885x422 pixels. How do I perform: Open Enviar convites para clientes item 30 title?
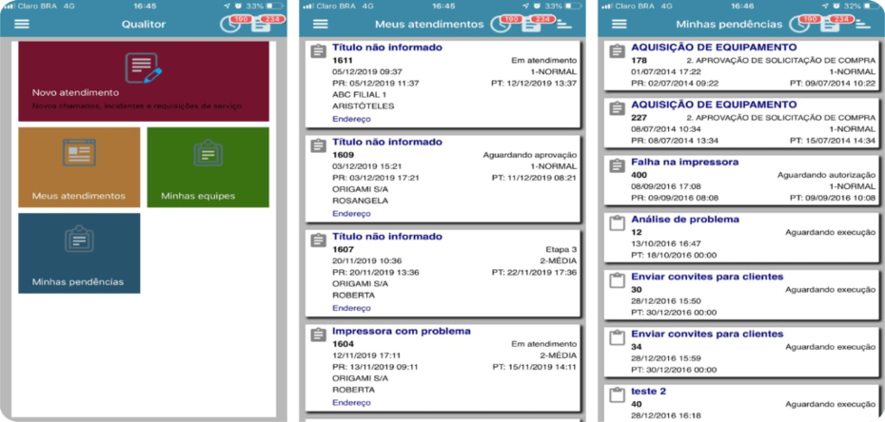tap(707, 277)
